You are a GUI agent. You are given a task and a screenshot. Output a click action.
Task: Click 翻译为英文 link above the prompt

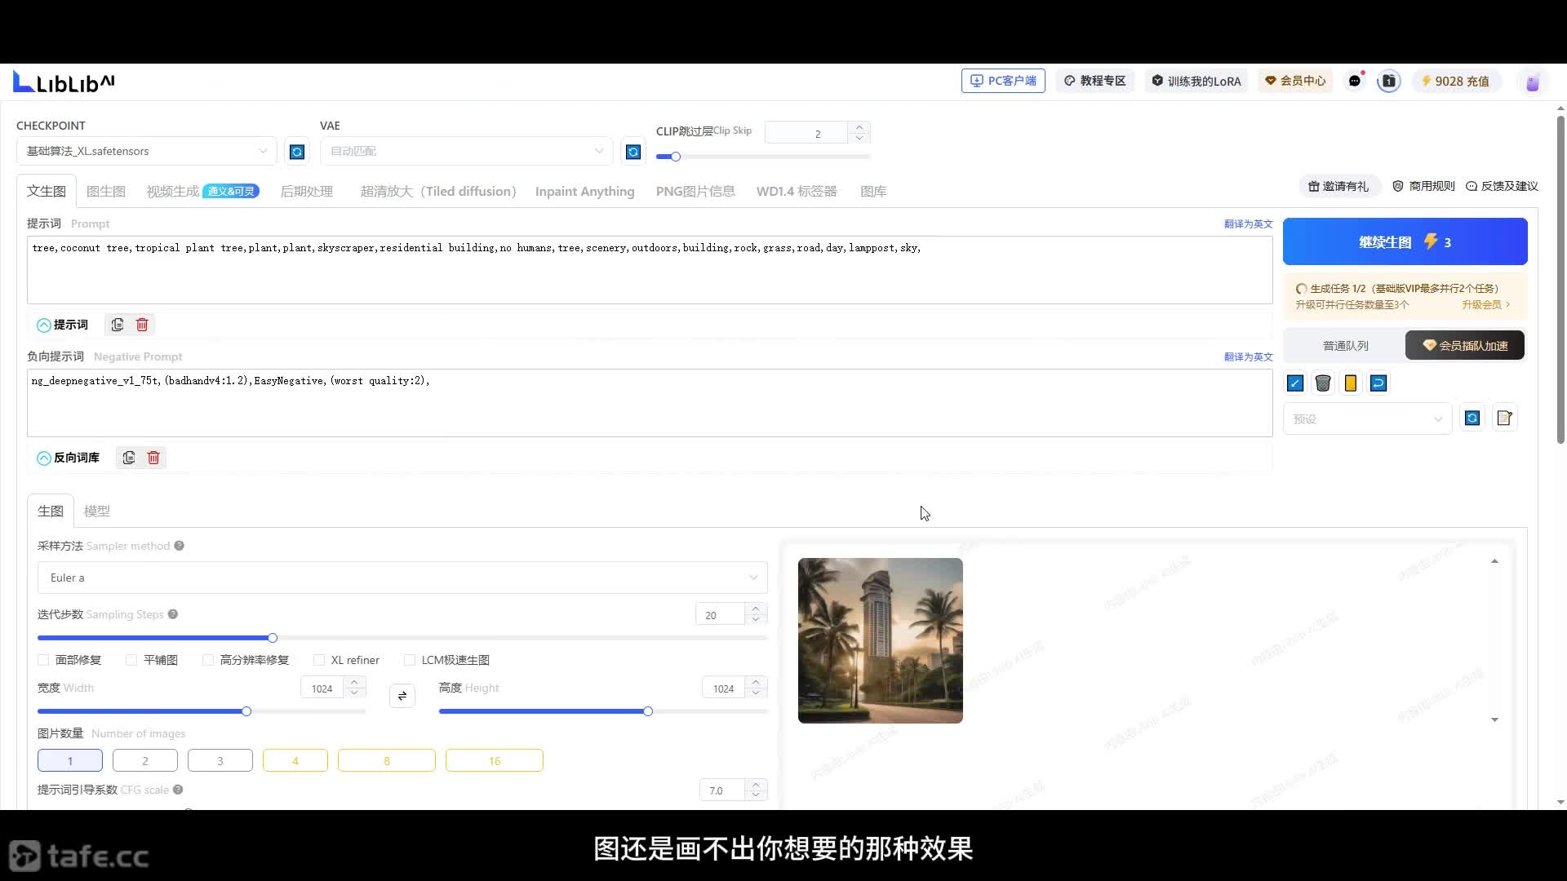click(1248, 224)
